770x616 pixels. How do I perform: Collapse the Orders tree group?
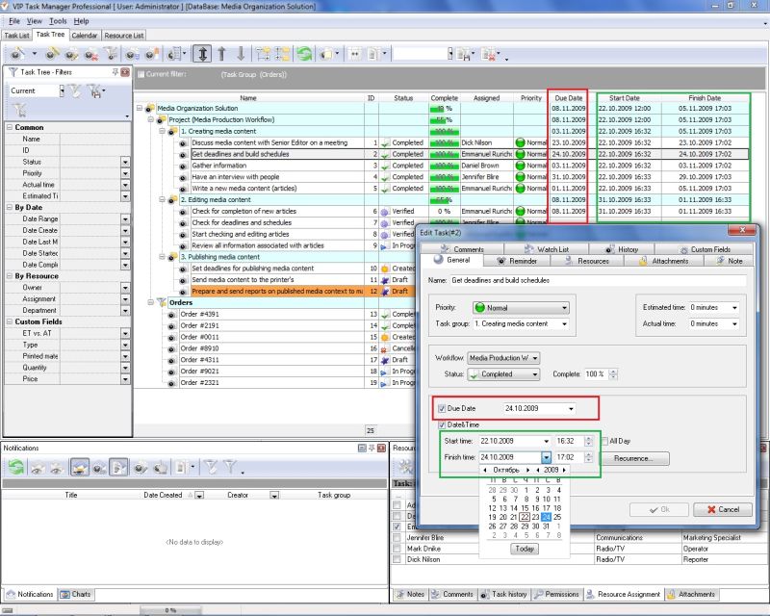[151, 302]
